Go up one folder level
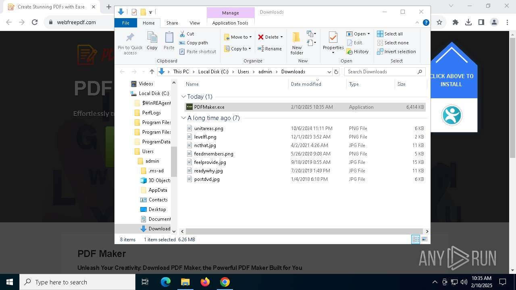 tap(152, 72)
